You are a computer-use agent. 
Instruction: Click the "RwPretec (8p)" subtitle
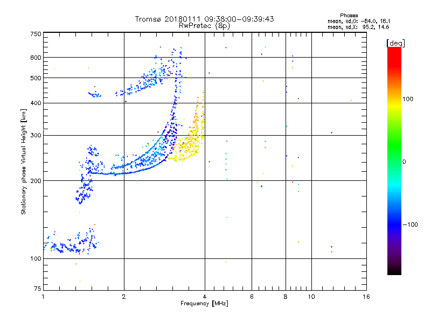204,26
